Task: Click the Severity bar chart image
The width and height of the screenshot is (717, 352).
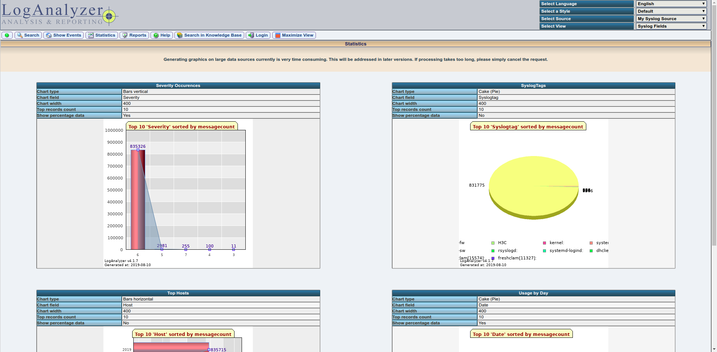Action: pos(178,193)
